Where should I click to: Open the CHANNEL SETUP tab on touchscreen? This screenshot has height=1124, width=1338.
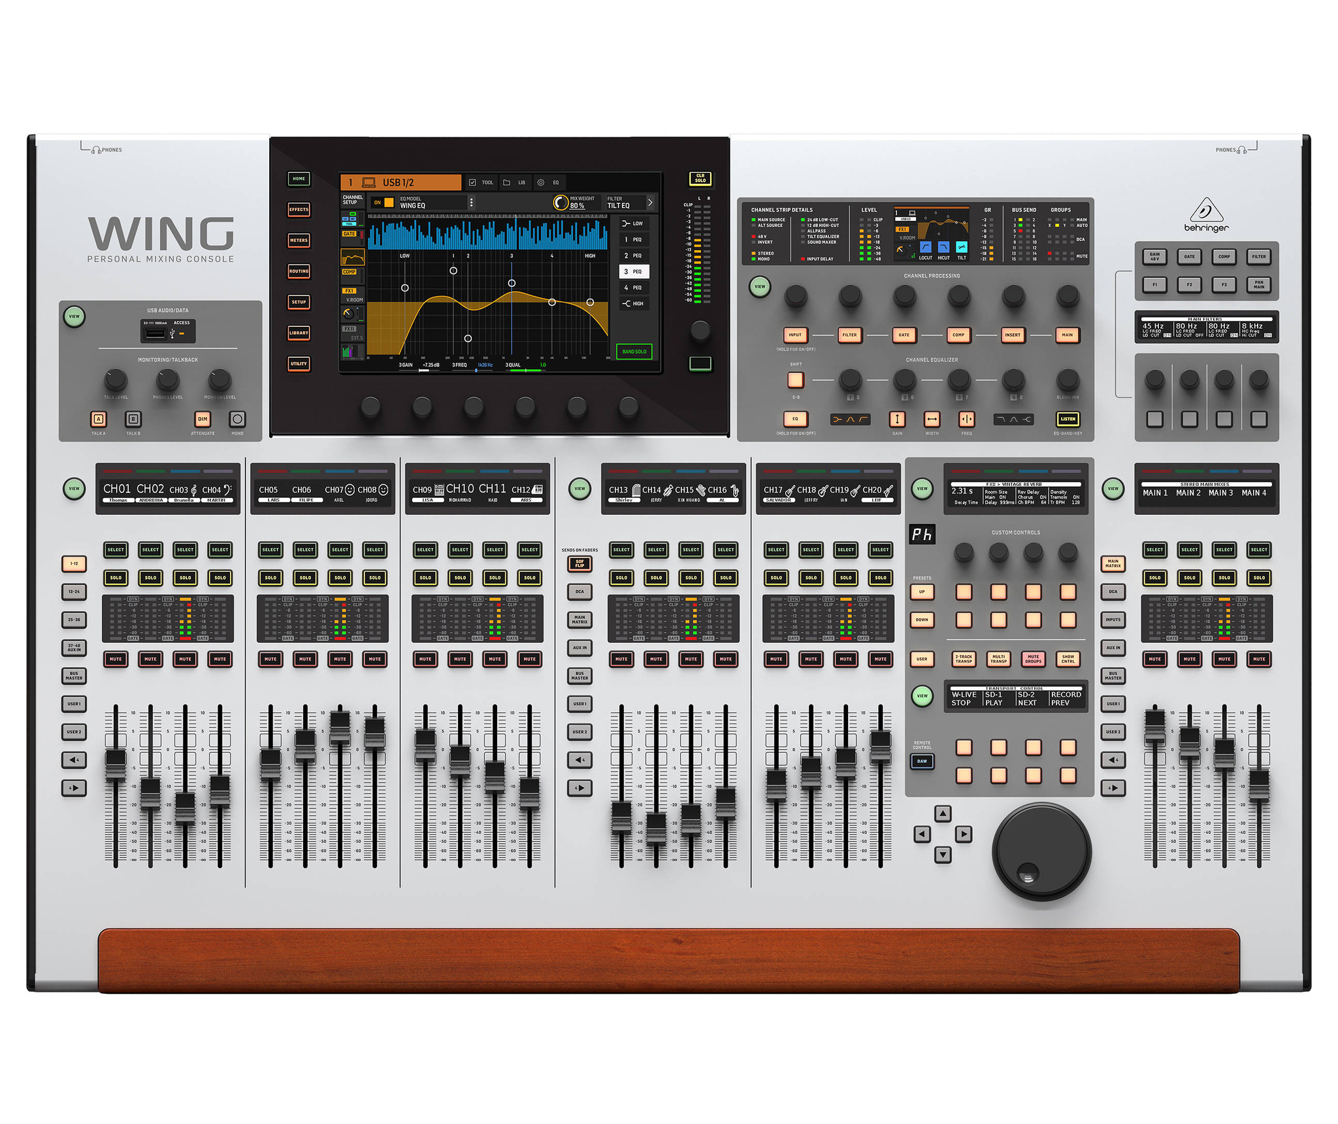point(353,199)
